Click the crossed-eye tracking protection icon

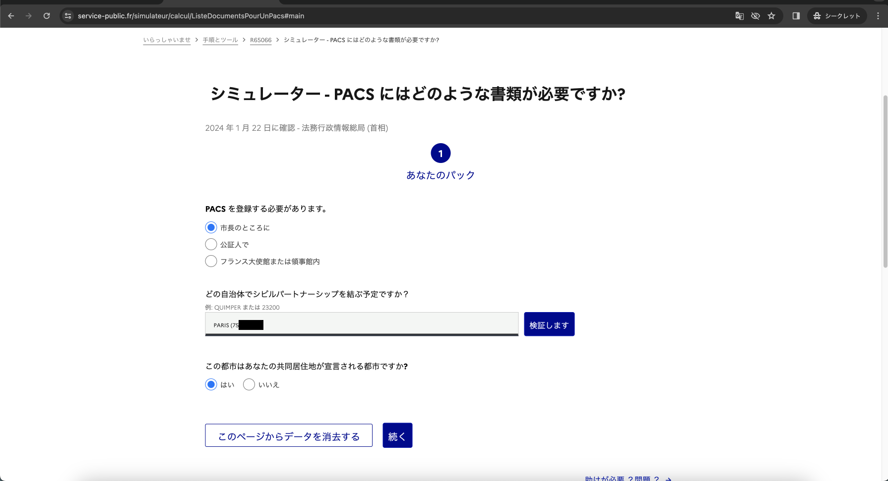(755, 16)
